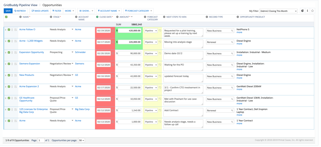321x147 pixels.
Task: Click the $860,140 sum value
Action: click(137, 24)
